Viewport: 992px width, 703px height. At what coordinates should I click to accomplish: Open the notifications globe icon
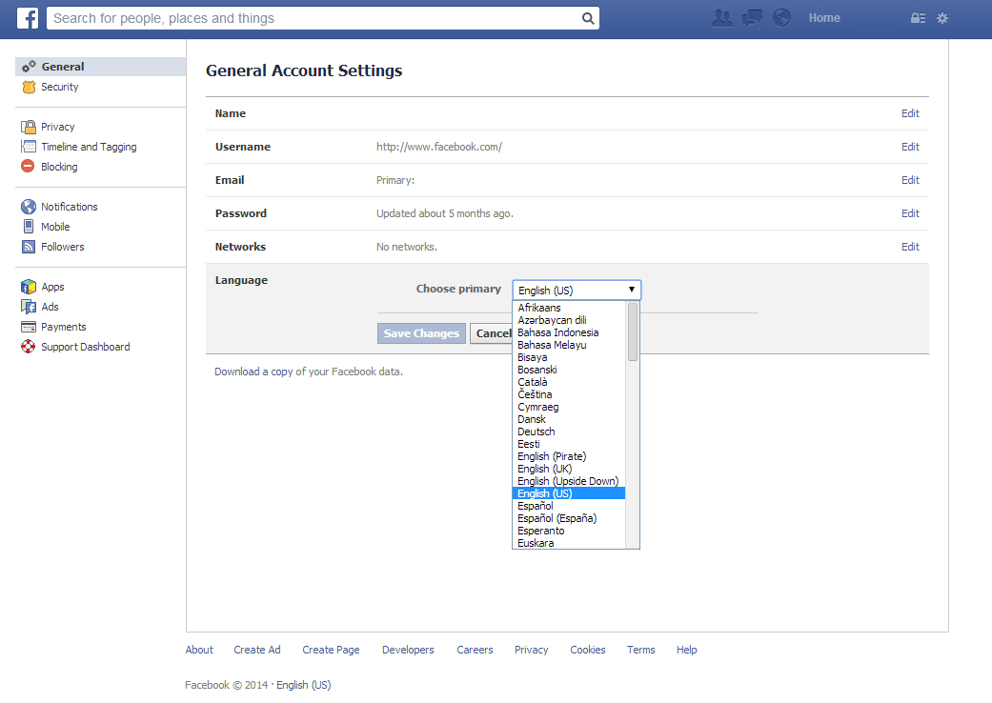pos(781,17)
